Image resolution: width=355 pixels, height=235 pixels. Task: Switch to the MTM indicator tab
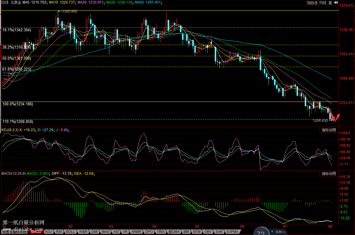(197, 232)
